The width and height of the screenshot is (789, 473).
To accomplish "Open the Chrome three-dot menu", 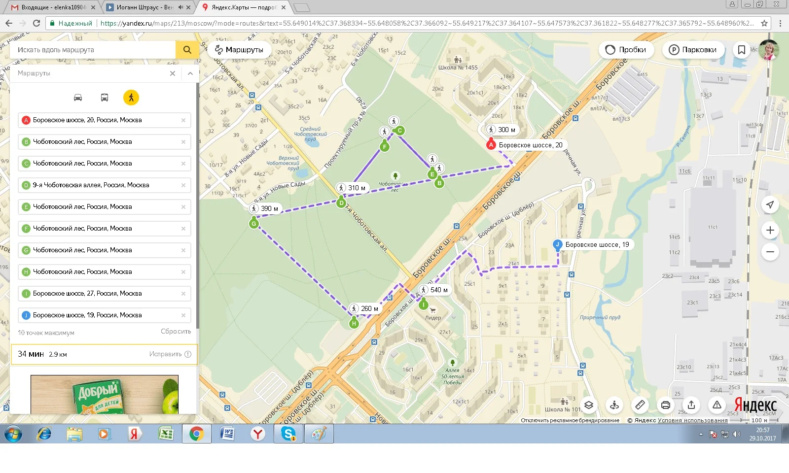I will tap(780, 23).
